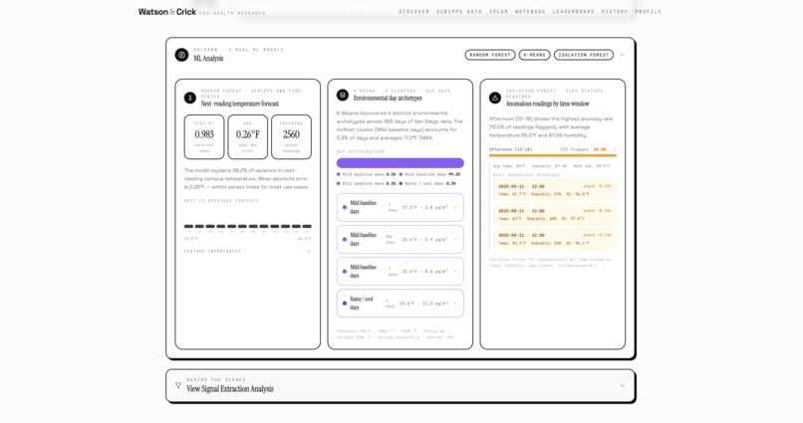Expand the Feature Importances section
Viewport: 803px width, 423px height.
pyautogui.click(x=247, y=251)
